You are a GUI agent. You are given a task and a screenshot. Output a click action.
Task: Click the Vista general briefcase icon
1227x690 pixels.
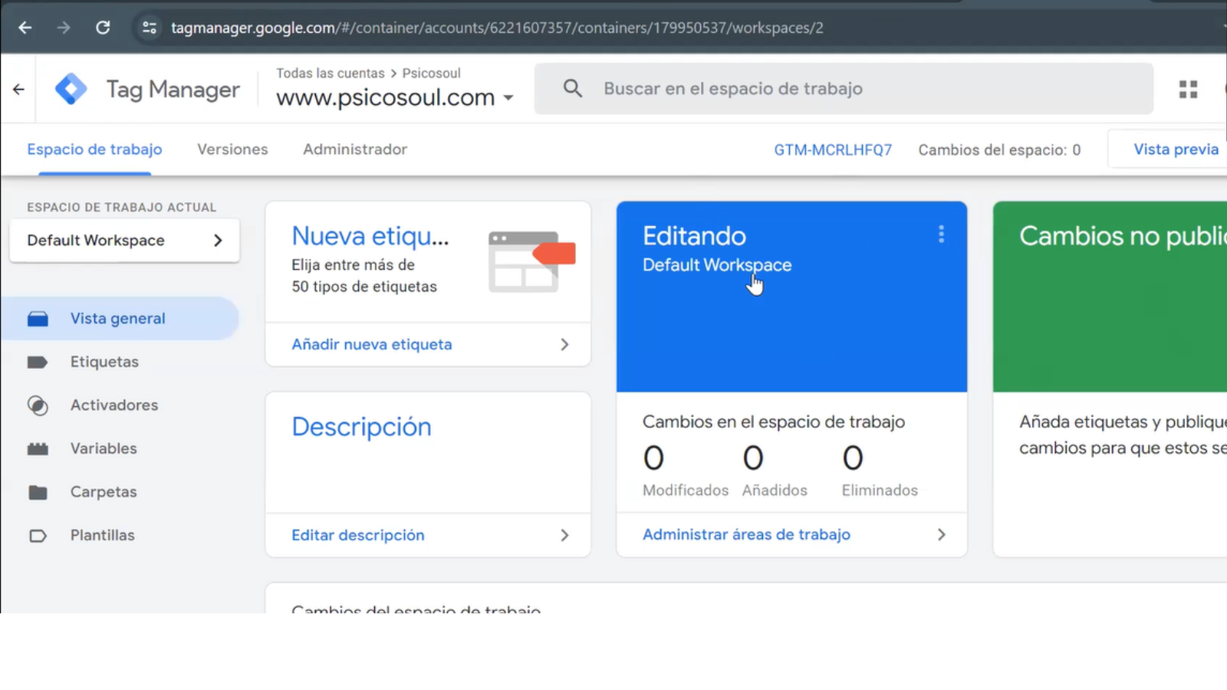point(38,318)
